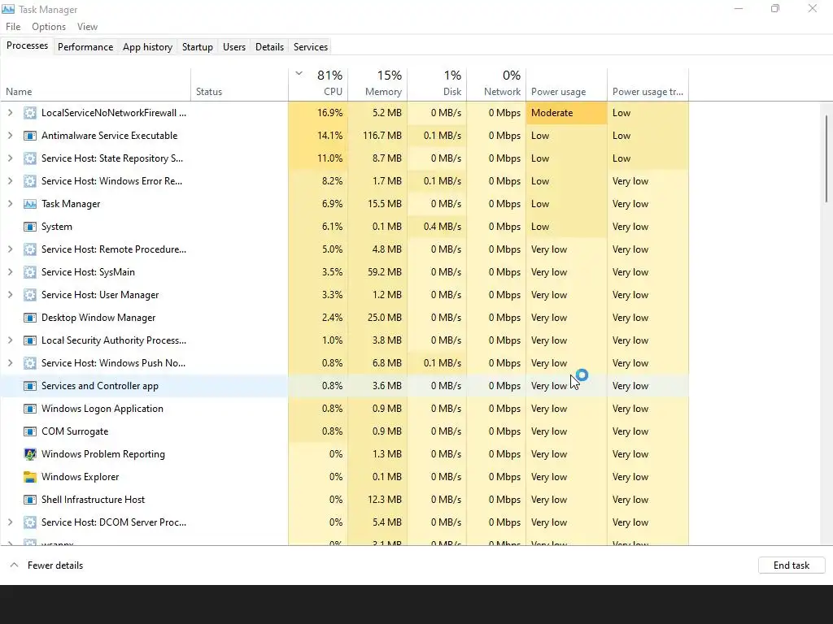Select the Windows Explorer process name

[81, 476]
